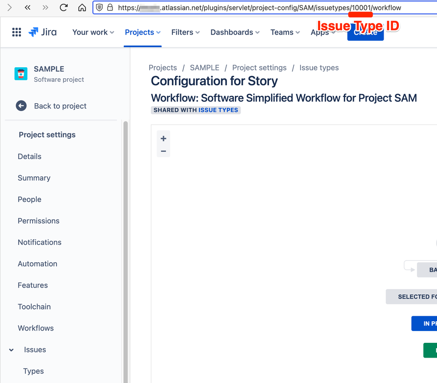Open Project settings breadcrumb link
This screenshot has height=383, width=437.
(x=259, y=68)
